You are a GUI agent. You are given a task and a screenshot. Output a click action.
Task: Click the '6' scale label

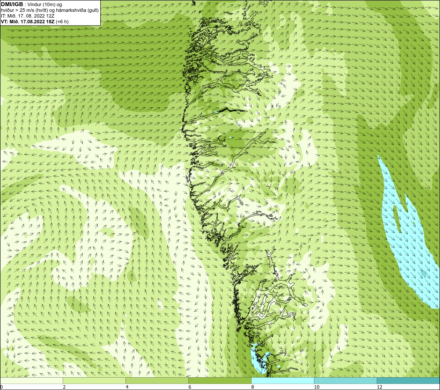tap(190, 387)
